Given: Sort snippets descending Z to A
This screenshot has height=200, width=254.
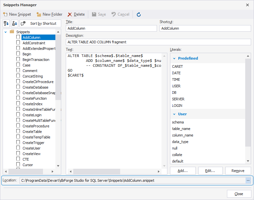Looking at the screenshot, I should pyautogui.click(x=15, y=23).
